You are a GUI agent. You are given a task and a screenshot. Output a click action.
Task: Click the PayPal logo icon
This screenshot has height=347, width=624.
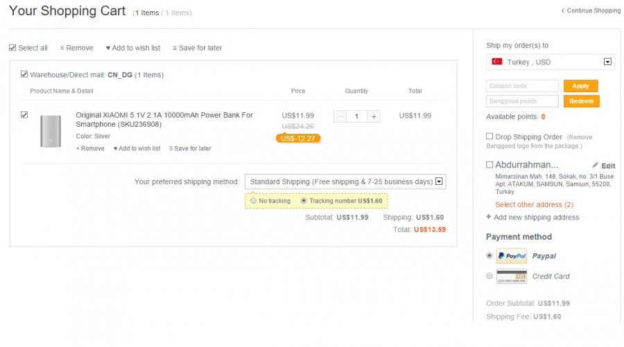click(512, 256)
